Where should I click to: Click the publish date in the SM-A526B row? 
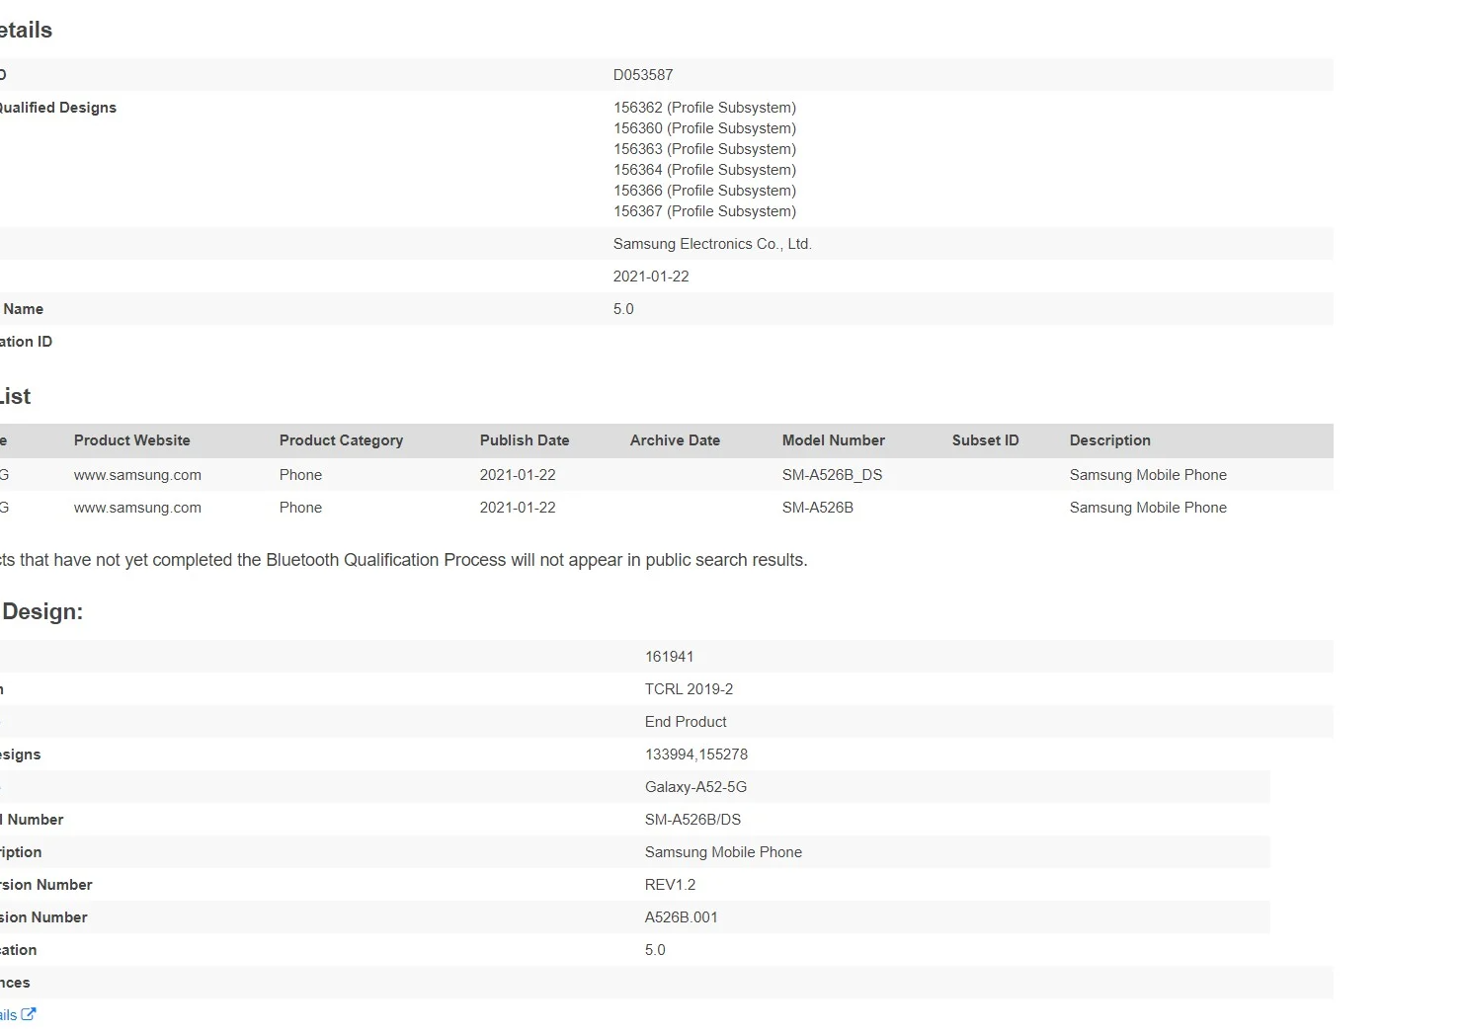pos(518,508)
